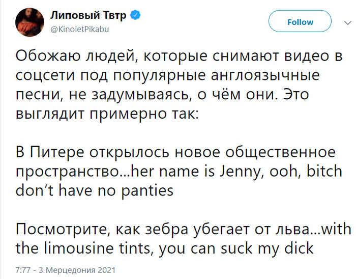Screen dimensions: 356x279
Task: Click the word соцсети in tweet text
Action: tap(45, 76)
